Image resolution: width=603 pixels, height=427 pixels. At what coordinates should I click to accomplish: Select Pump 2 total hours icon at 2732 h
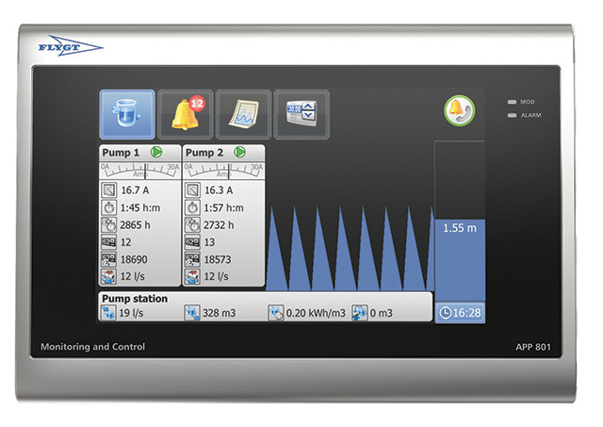click(x=192, y=225)
